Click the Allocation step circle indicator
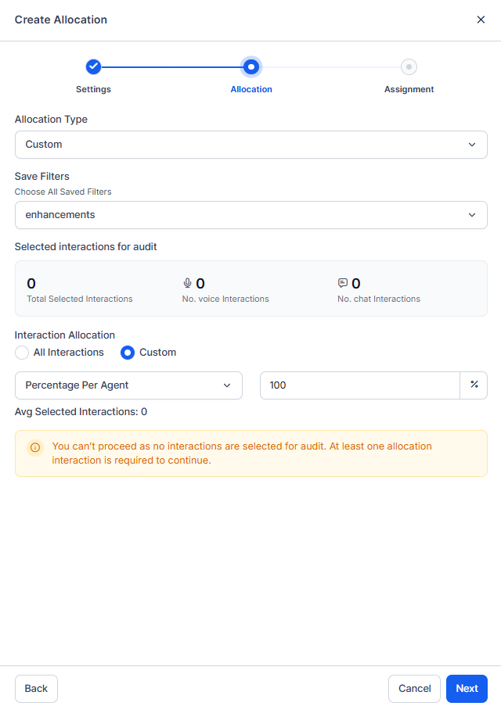501x706 pixels. coord(251,67)
